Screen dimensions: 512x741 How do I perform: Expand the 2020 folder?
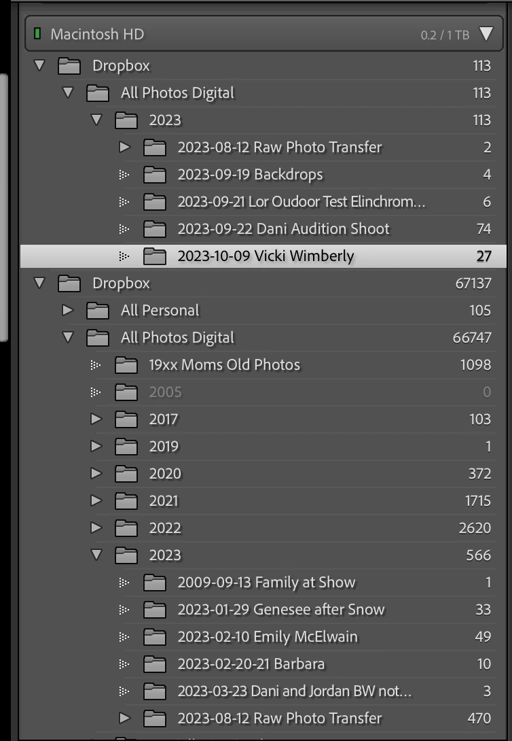[x=96, y=473]
